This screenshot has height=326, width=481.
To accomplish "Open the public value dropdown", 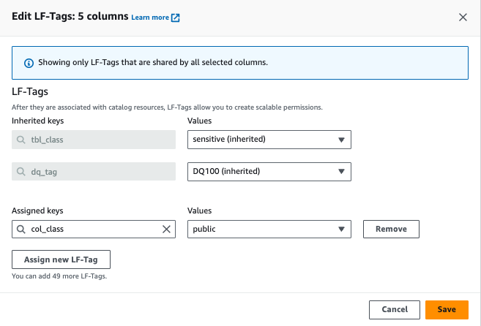I will pyautogui.click(x=269, y=229).
